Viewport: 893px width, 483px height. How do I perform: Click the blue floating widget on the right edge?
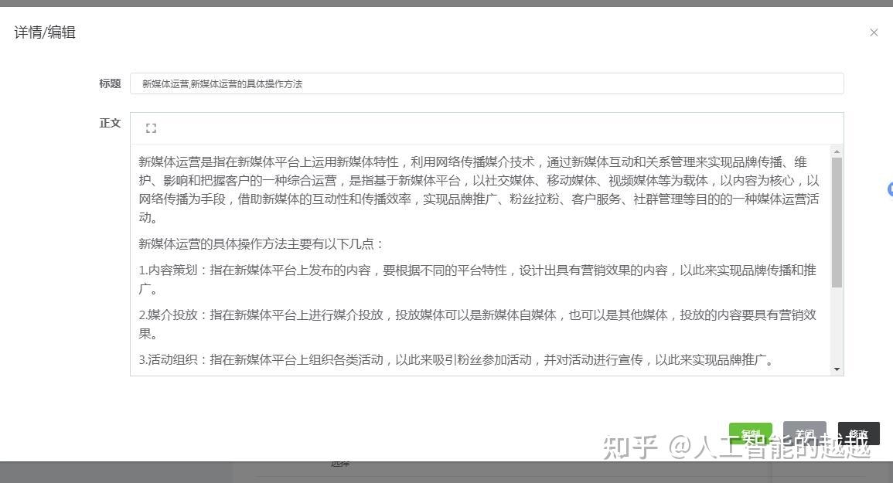coord(890,189)
